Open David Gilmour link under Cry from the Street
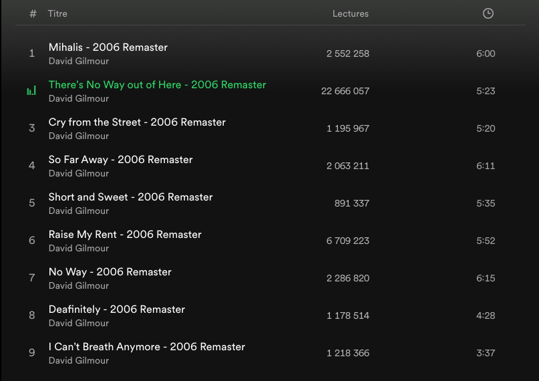This screenshot has width=539, height=381. (x=79, y=136)
